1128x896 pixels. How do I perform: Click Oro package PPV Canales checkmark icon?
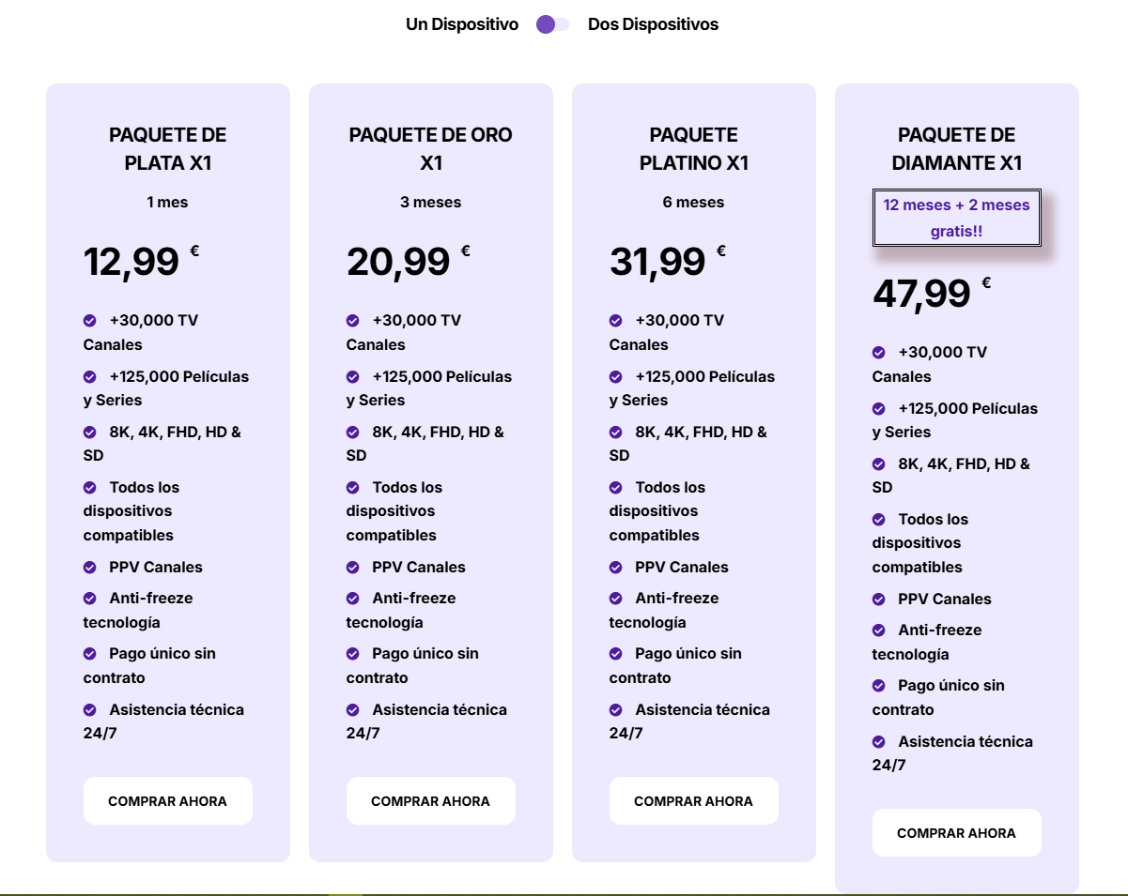353,568
